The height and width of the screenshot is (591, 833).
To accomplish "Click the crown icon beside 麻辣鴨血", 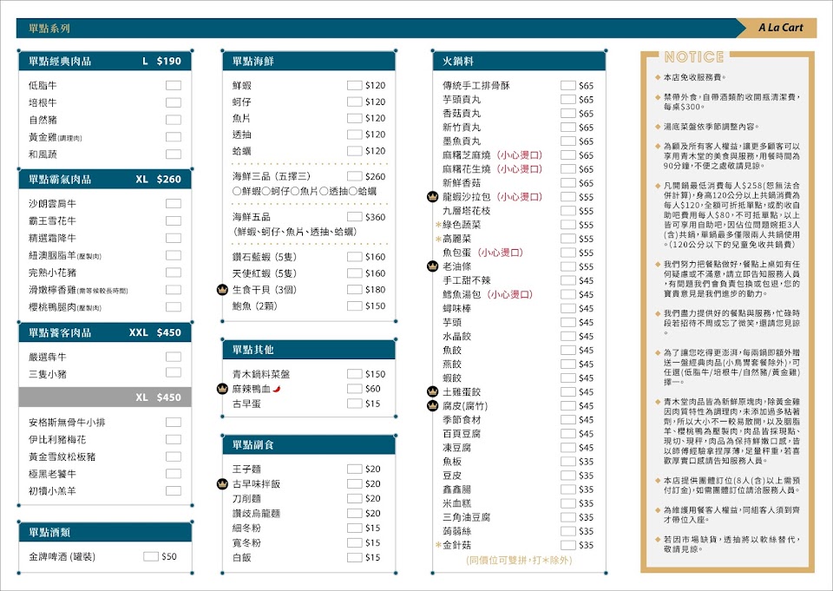I will click(x=223, y=389).
